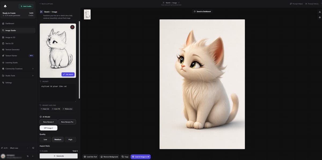Image resolution: width=322 pixels, height=160 pixels.
Task: Toggle the Watercolor prompt add-on
Action: coord(68,109)
